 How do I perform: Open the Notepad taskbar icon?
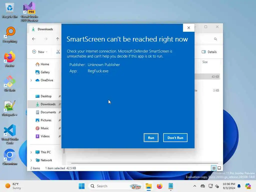click(170, 186)
